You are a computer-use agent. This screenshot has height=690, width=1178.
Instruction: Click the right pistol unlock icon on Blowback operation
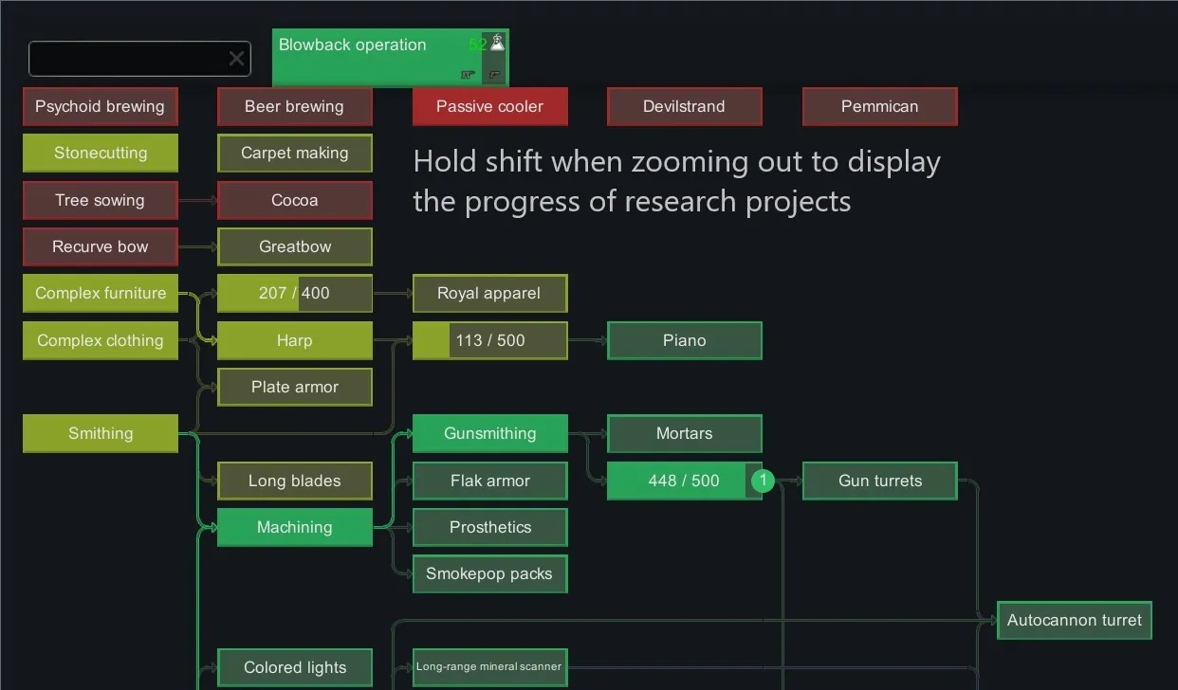(x=494, y=75)
